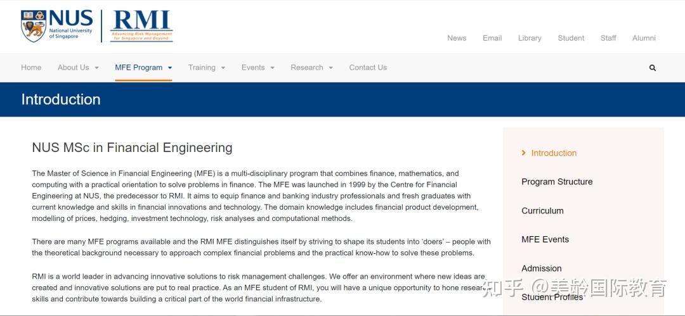Go to the Home page
Image resolution: width=685 pixels, height=316 pixels.
click(31, 68)
